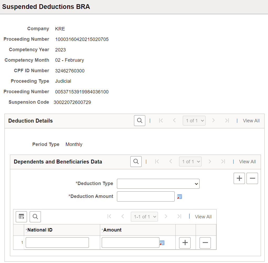
Task: Go to first record in Dependents data section
Action: click(157, 161)
